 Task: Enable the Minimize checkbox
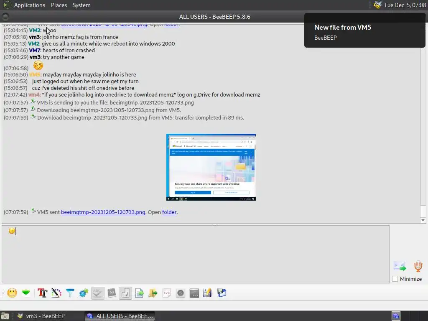(395, 279)
